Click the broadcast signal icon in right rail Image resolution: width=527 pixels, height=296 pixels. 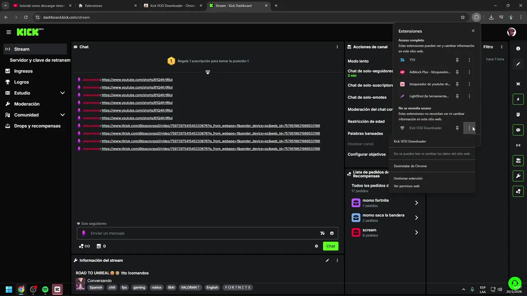518,145
